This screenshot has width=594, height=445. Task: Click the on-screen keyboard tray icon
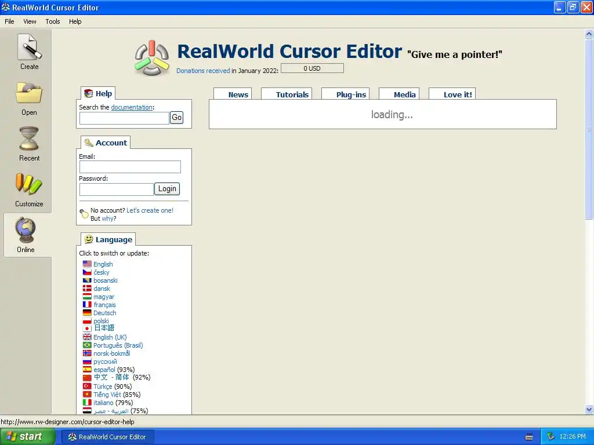pos(529,437)
